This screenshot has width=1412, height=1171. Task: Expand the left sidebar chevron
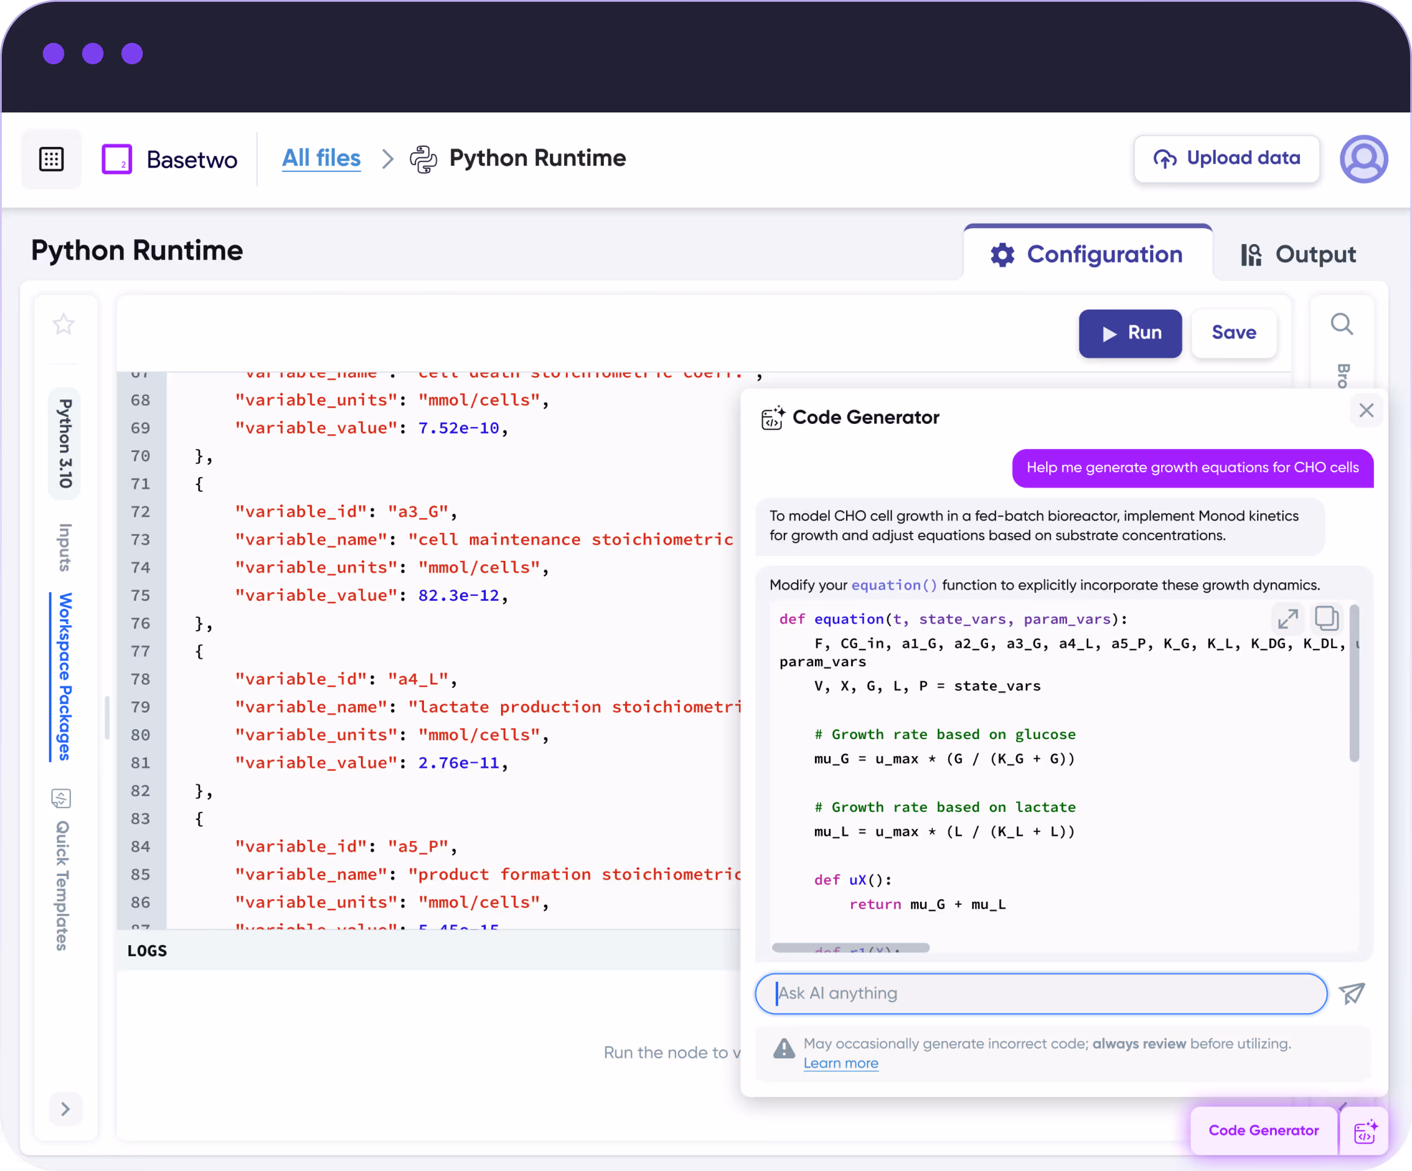tap(65, 1109)
